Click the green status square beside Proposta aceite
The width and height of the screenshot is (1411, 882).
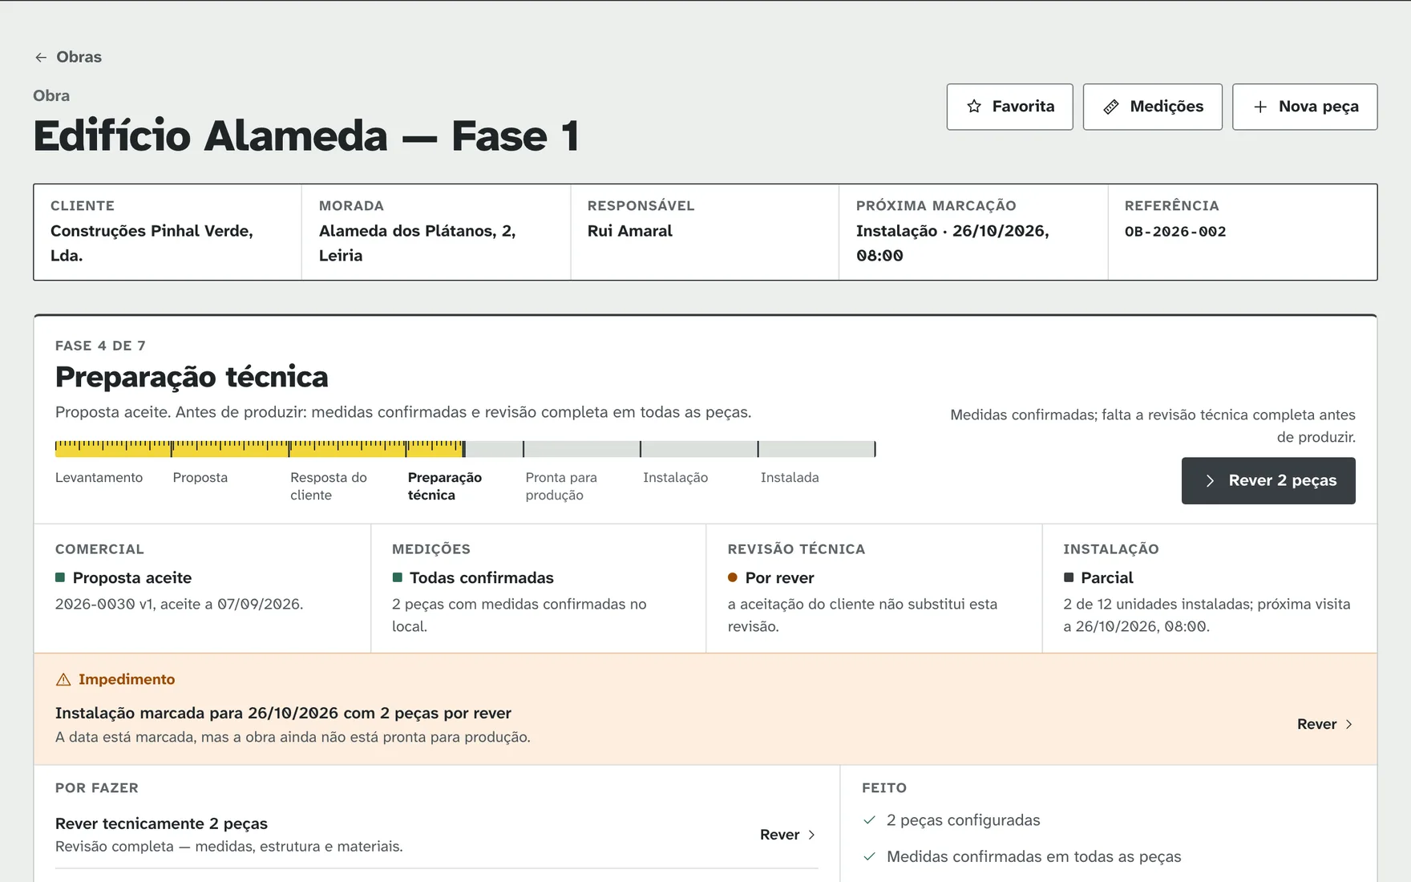(60, 577)
